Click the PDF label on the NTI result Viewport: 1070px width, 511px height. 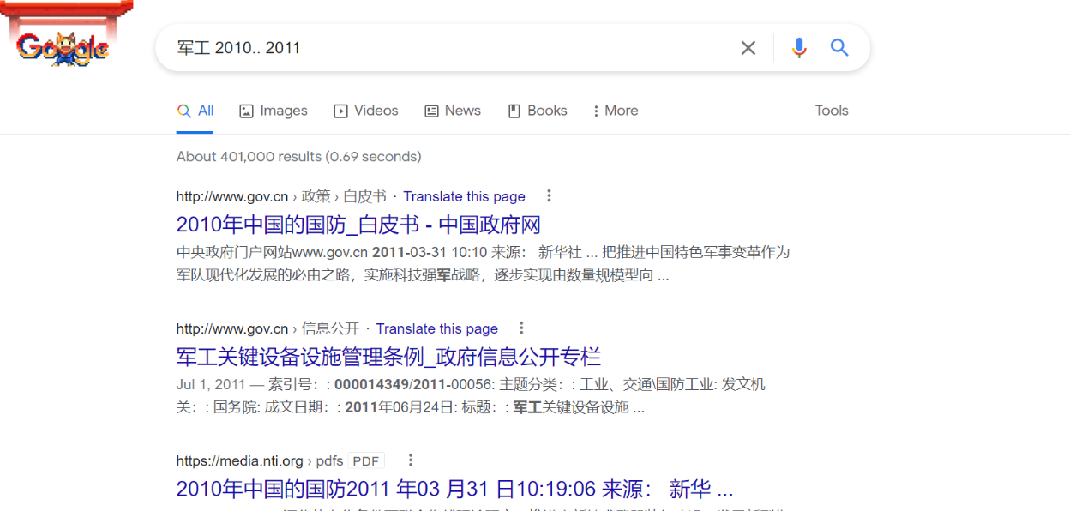(x=365, y=460)
